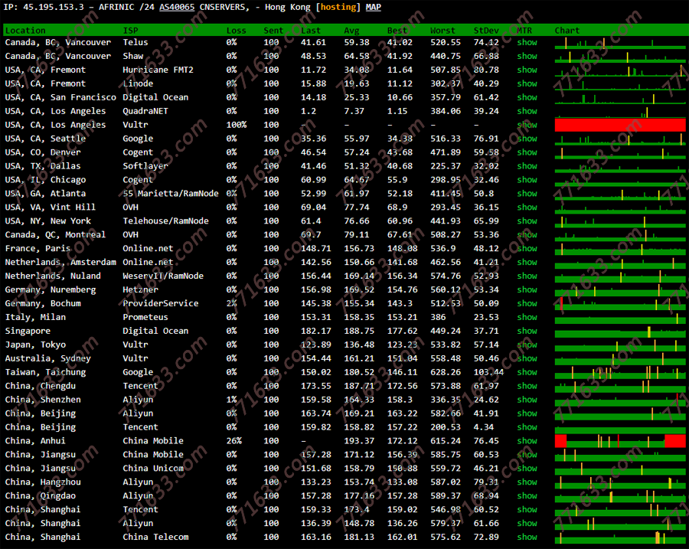Select the 26% loss value for Anhui
This screenshot has height=549, width=689.
[233, 440]
